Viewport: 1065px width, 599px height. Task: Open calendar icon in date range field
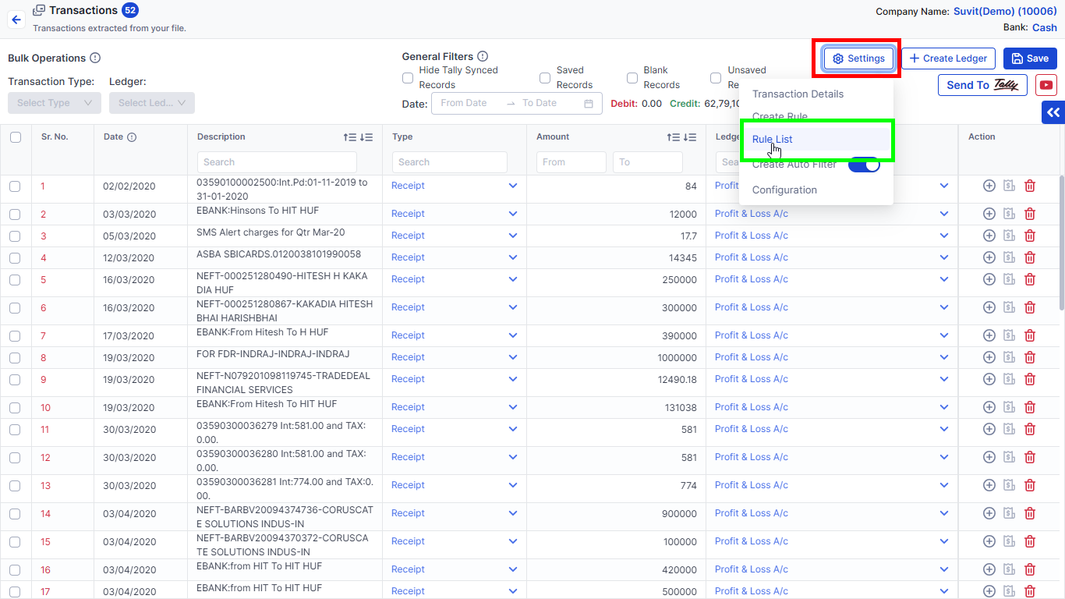[589, 104]
